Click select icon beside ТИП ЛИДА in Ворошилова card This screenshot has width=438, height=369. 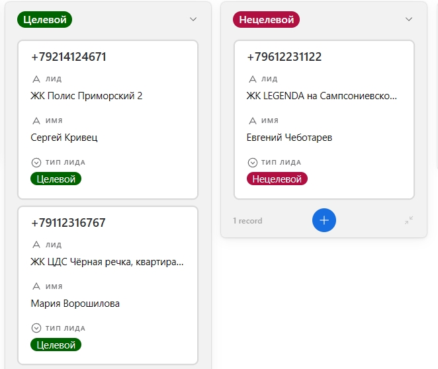(x=36, y=328)
